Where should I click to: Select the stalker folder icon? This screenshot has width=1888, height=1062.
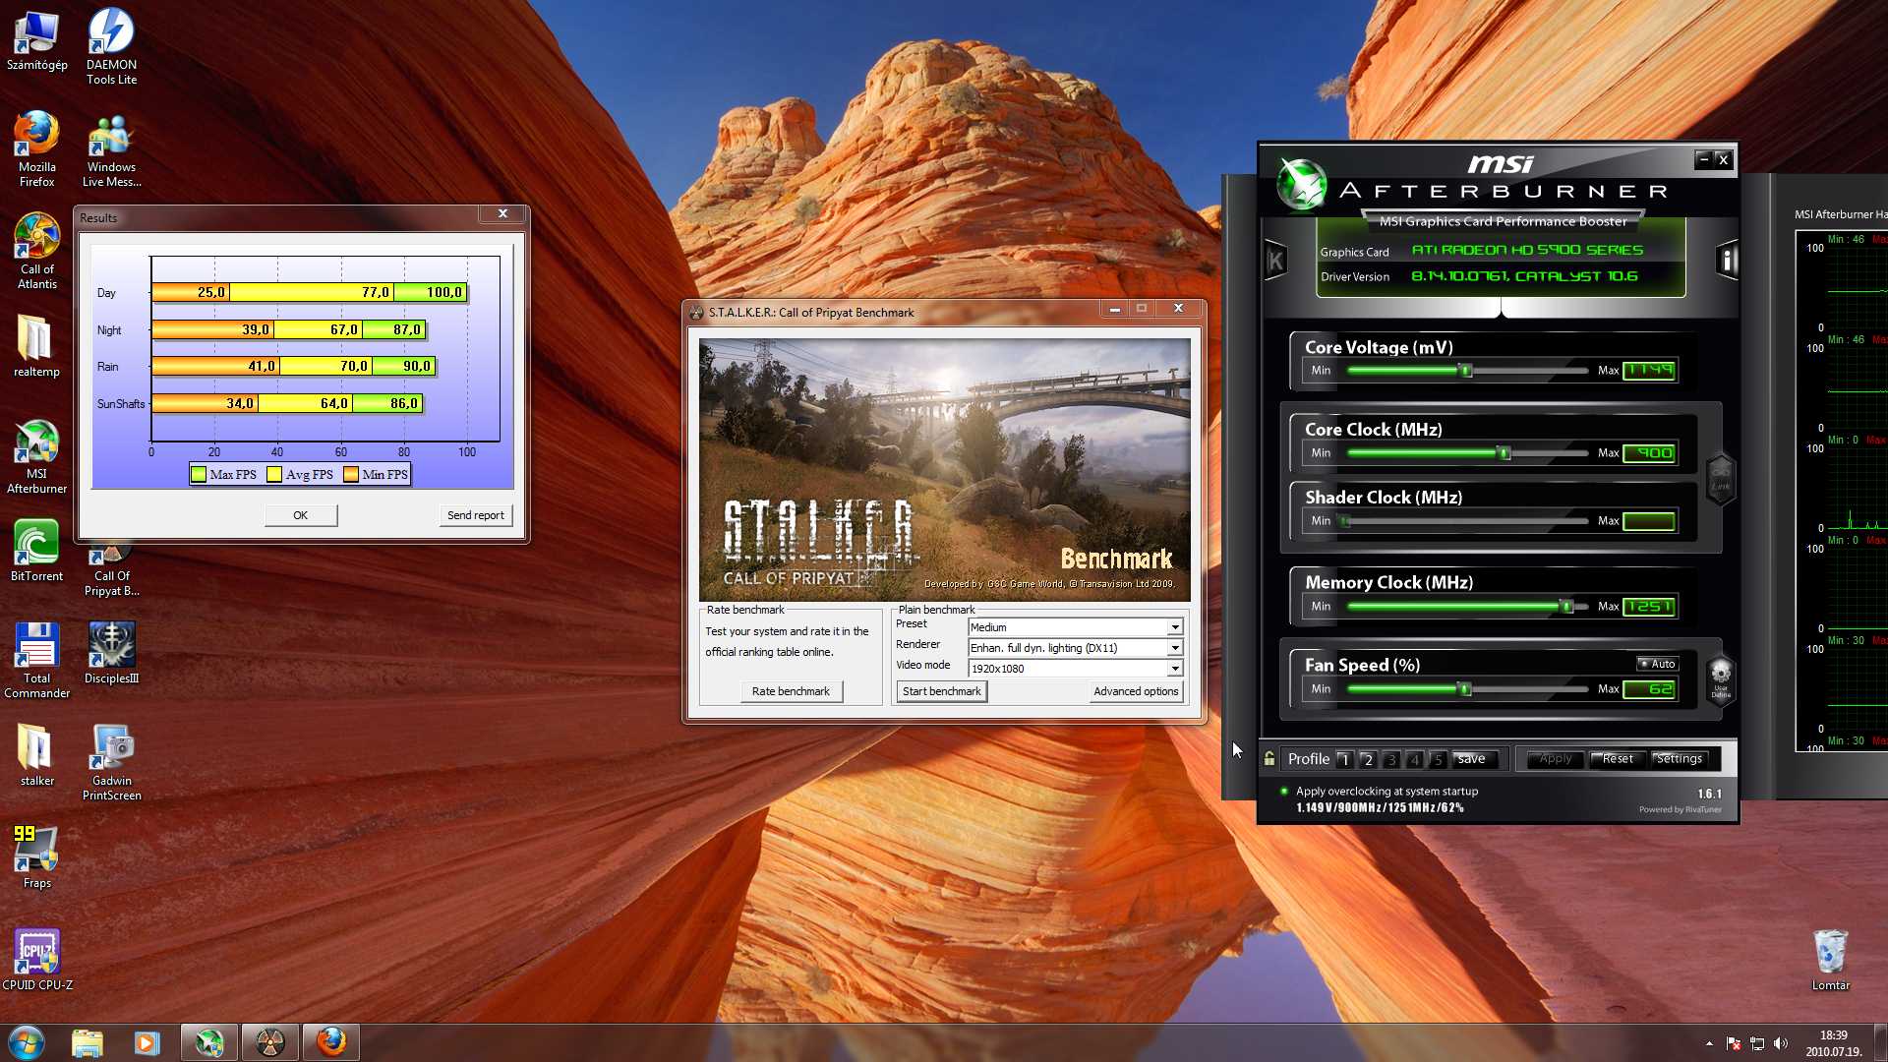[x=37, y=755]
